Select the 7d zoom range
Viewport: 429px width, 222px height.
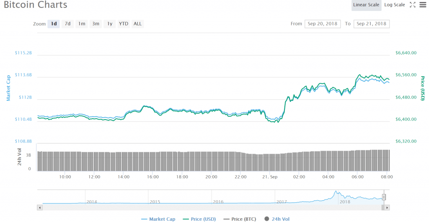pos(67,24)
